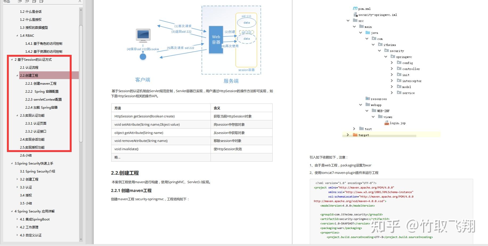Open bookmark 1.4.1 基于角色的访问控制

pos(44,44)
